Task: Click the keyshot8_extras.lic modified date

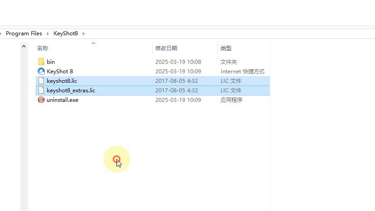Action: (177, 91)
